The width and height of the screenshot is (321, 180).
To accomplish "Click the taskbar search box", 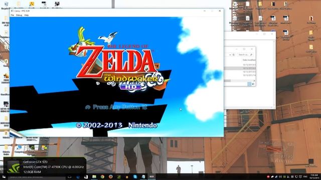I will pos(37,177).
